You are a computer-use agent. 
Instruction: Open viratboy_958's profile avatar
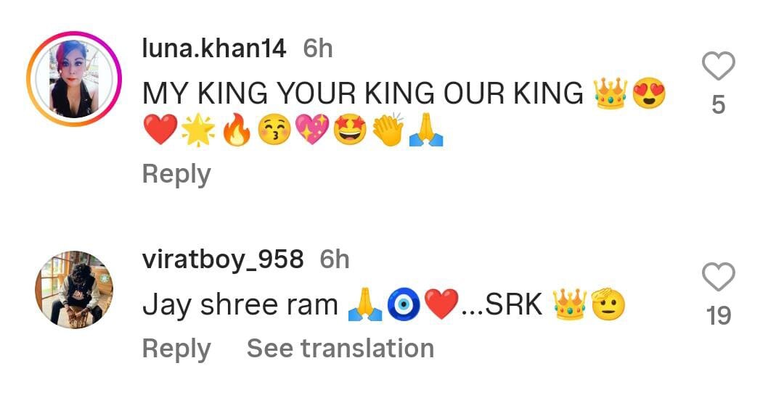(74, 290)
